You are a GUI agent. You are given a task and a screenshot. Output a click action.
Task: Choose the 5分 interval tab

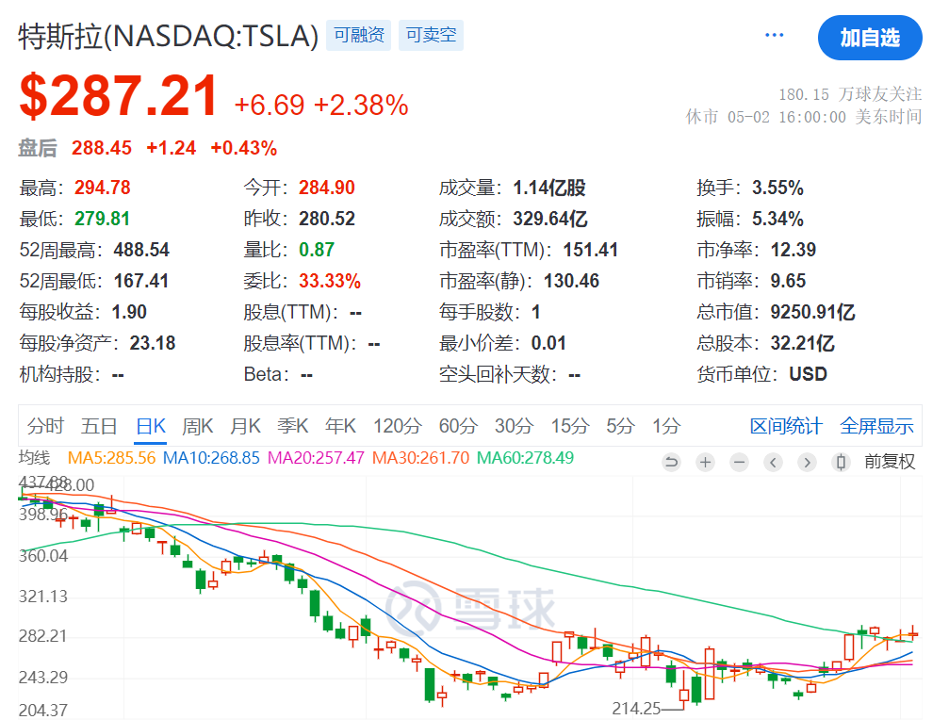pyautogui.click(x=620, y=426)
